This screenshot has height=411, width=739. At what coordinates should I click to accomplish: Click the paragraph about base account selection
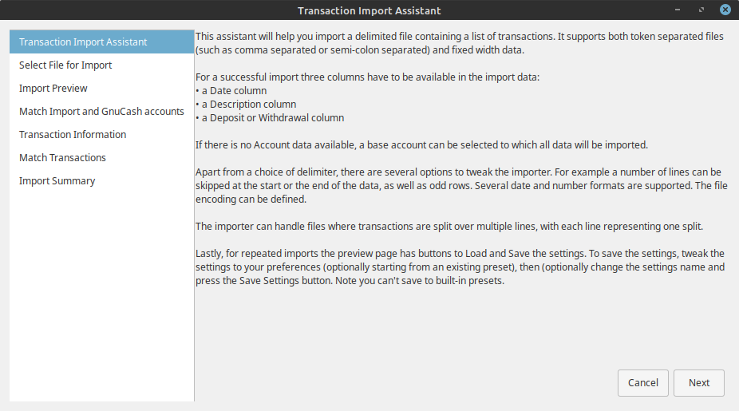(421, 145)
